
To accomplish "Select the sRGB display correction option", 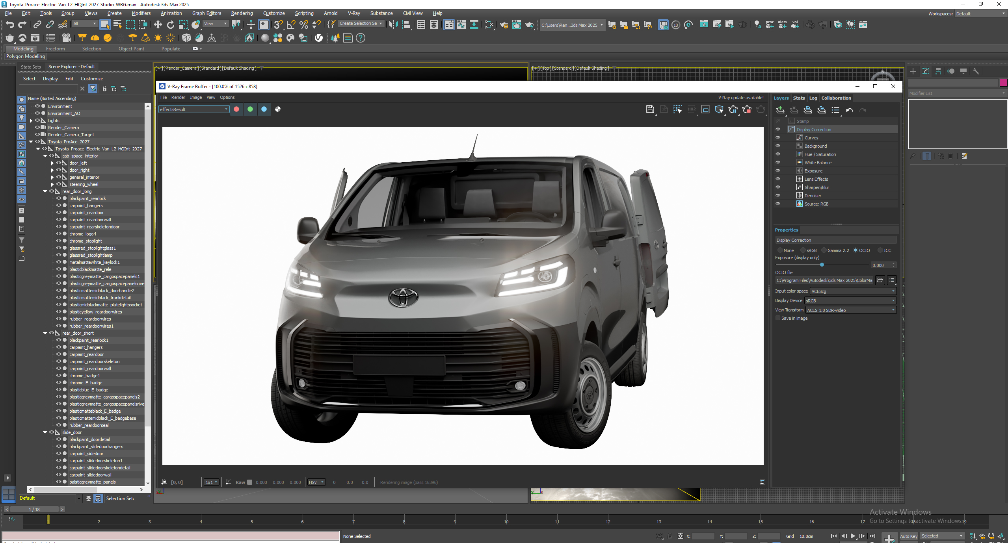I will click(803, 250).
